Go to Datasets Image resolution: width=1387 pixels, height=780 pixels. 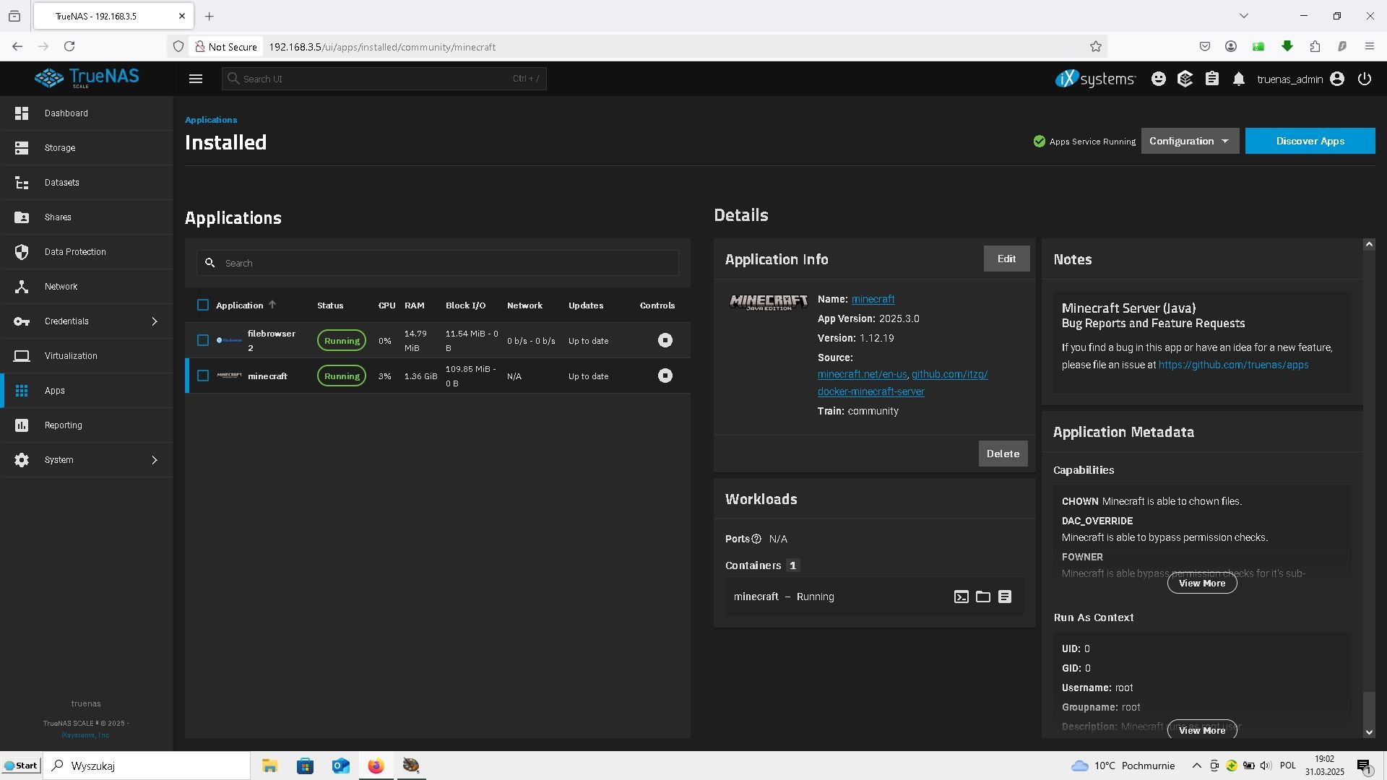(x=87, y=183)
